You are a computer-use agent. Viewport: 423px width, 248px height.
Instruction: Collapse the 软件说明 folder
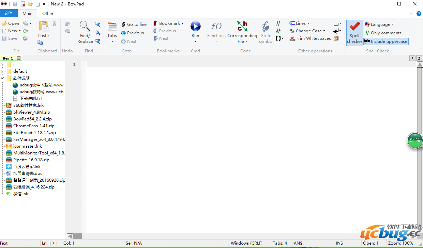coord(3,78)
